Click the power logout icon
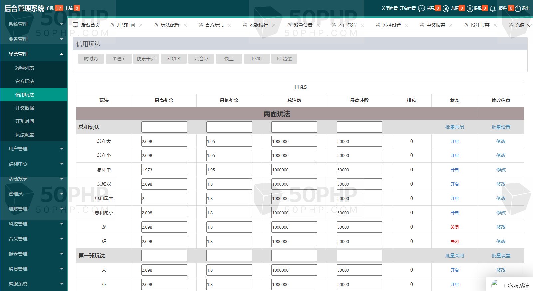 (x=518, y=8)
